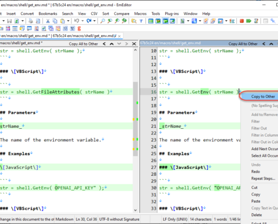Toggle the highlighted Wrap by Window icon
The image size is (278, 224).
click(x=165, y=21)
